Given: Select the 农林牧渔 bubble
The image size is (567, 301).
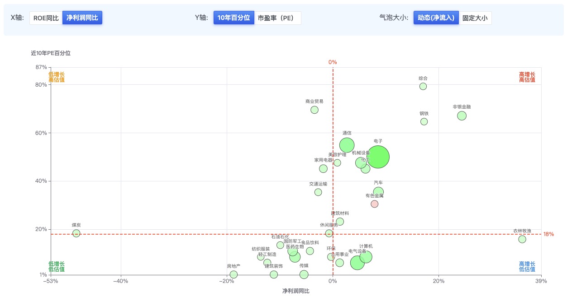Looking at the screenshot, I should (522, 239).
